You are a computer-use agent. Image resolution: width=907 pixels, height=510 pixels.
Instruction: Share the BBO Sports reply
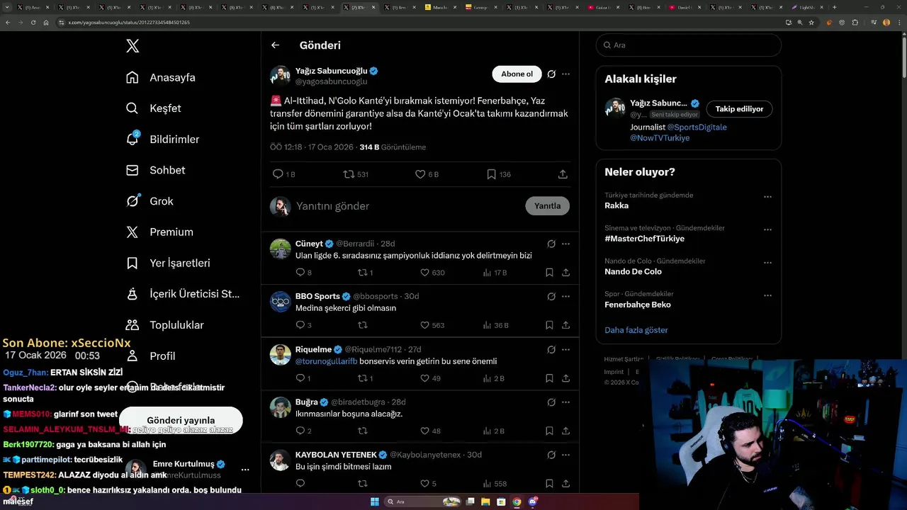click(565, 325)
